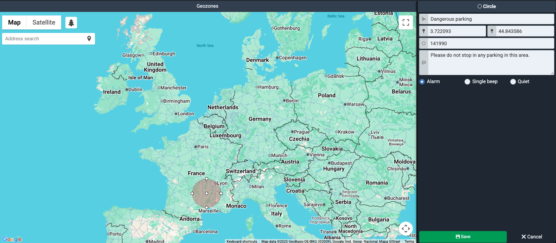The width and height of the screenshot is (556, 243).
Task: Click the Google logo on map
Action: point(12,239)
